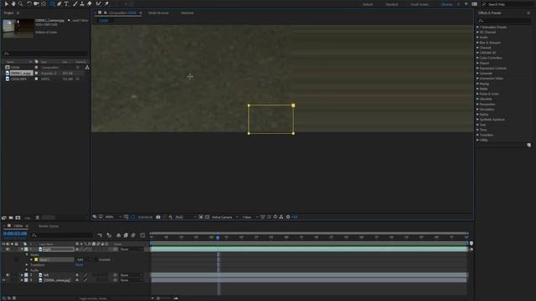Click the Effects & Presets search field
Screen dimensions: 536x301
point(504,21)
